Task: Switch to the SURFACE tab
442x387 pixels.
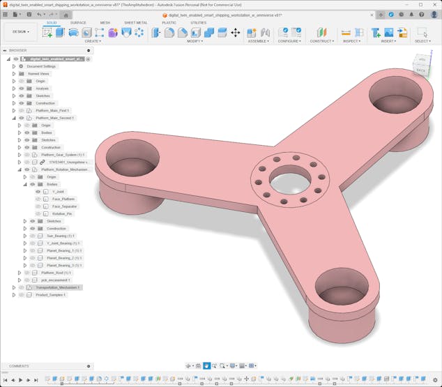Action: click(78, 22)
